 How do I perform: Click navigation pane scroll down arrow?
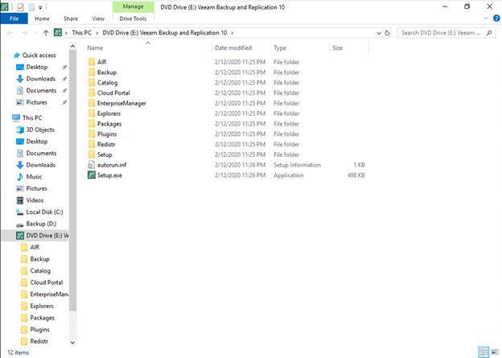[x=72, y=343]
